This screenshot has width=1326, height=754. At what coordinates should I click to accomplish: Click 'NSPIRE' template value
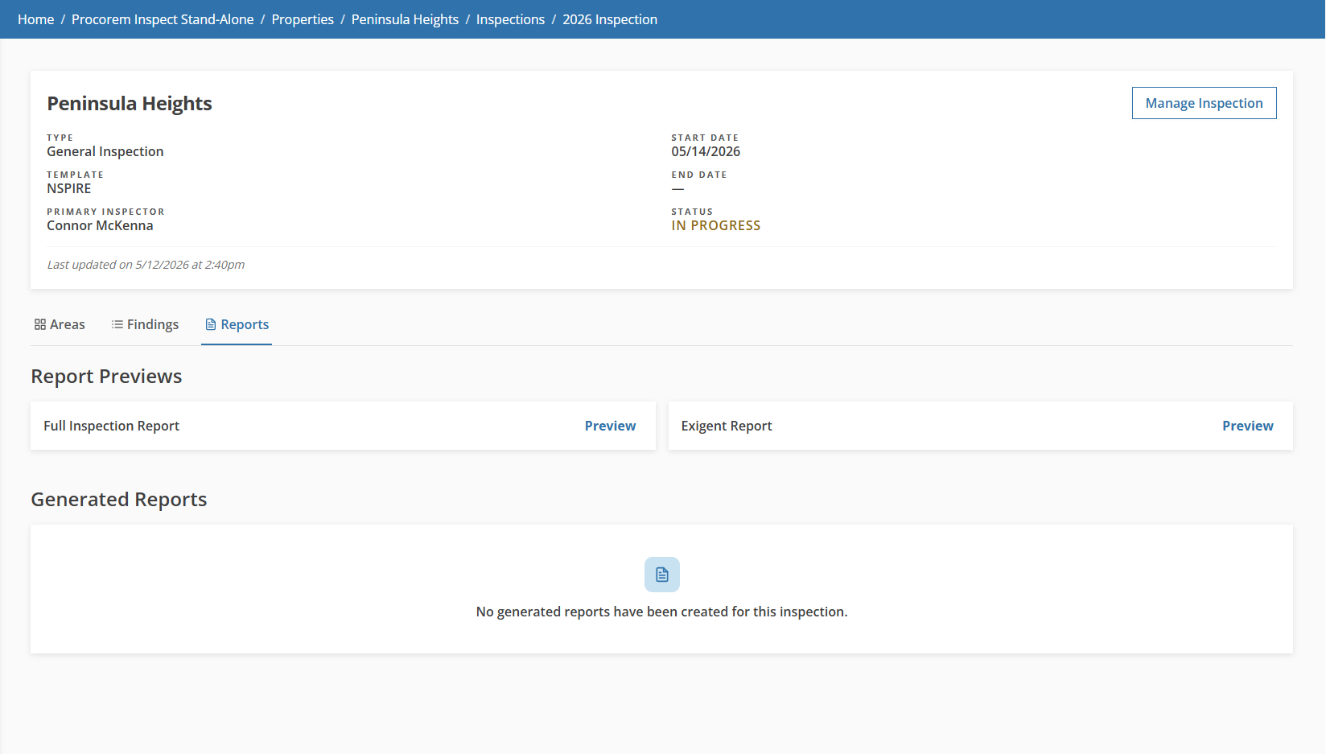(69, 188)
